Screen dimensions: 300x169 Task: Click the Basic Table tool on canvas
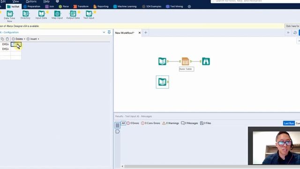tap(185, 61)
